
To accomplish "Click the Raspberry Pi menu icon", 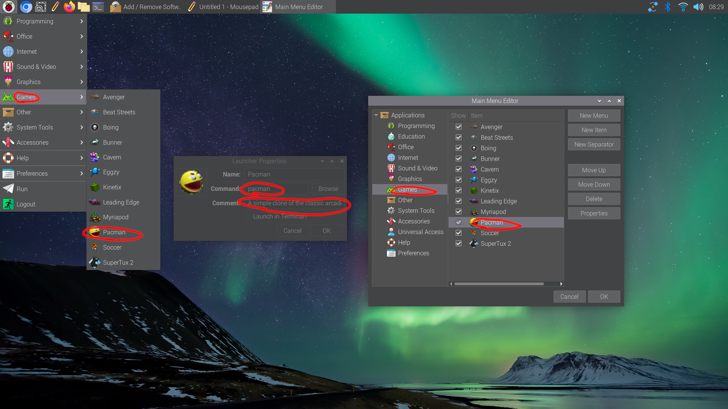I will (x=8, y=7).
